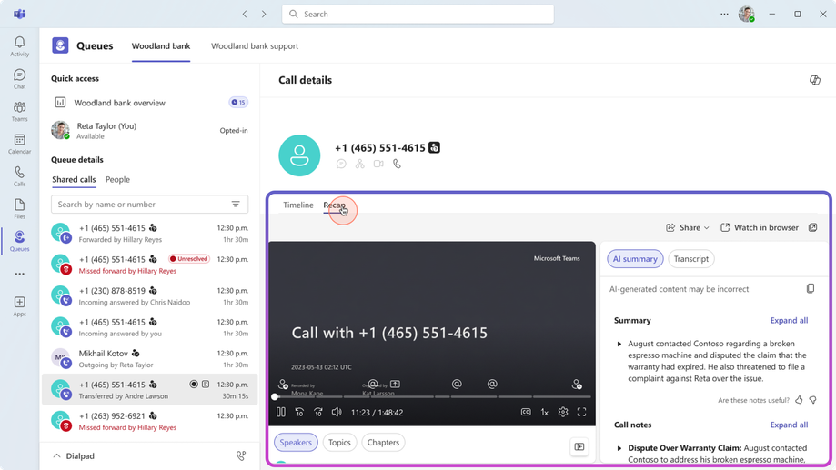836x470 pixels.
Task: Navigate forward with the right arrow
Action: coord(264,14)
